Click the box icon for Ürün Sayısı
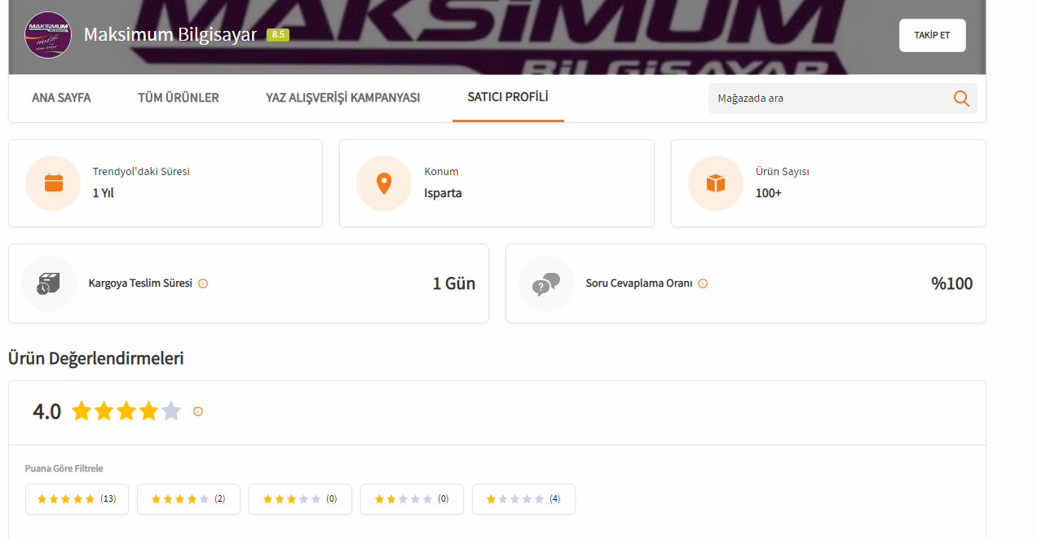The height and width of the screenshot is (540, 1037). [x=716, y=183]
